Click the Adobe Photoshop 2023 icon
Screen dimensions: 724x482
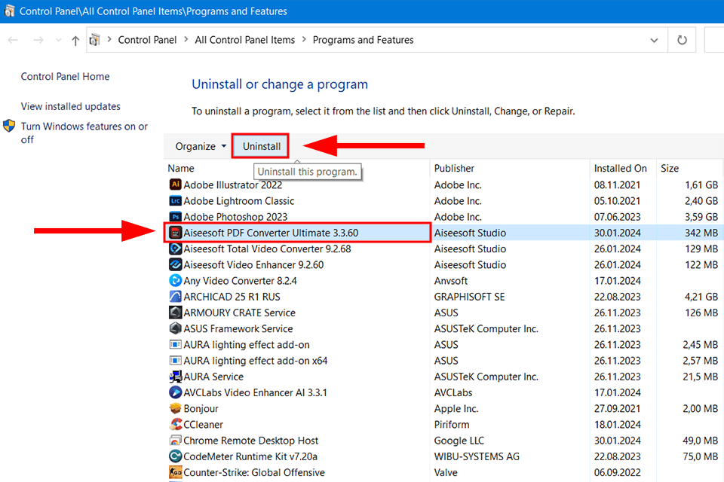tap(176, 217)
